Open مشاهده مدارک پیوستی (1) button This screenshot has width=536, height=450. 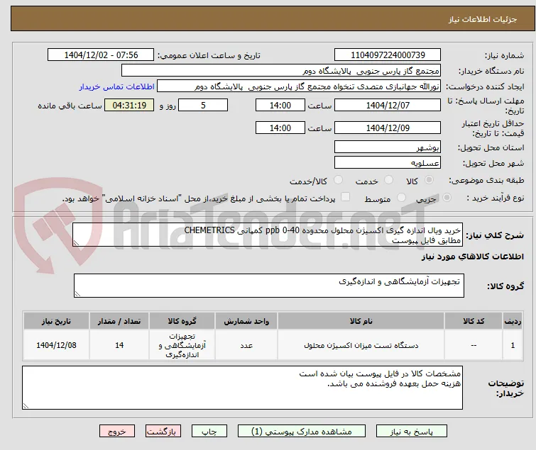(x=302, y=432)
